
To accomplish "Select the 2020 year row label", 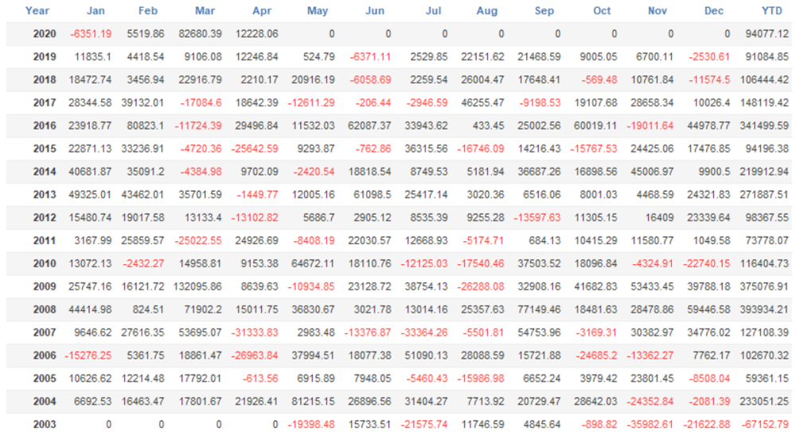I will point(45,34).
